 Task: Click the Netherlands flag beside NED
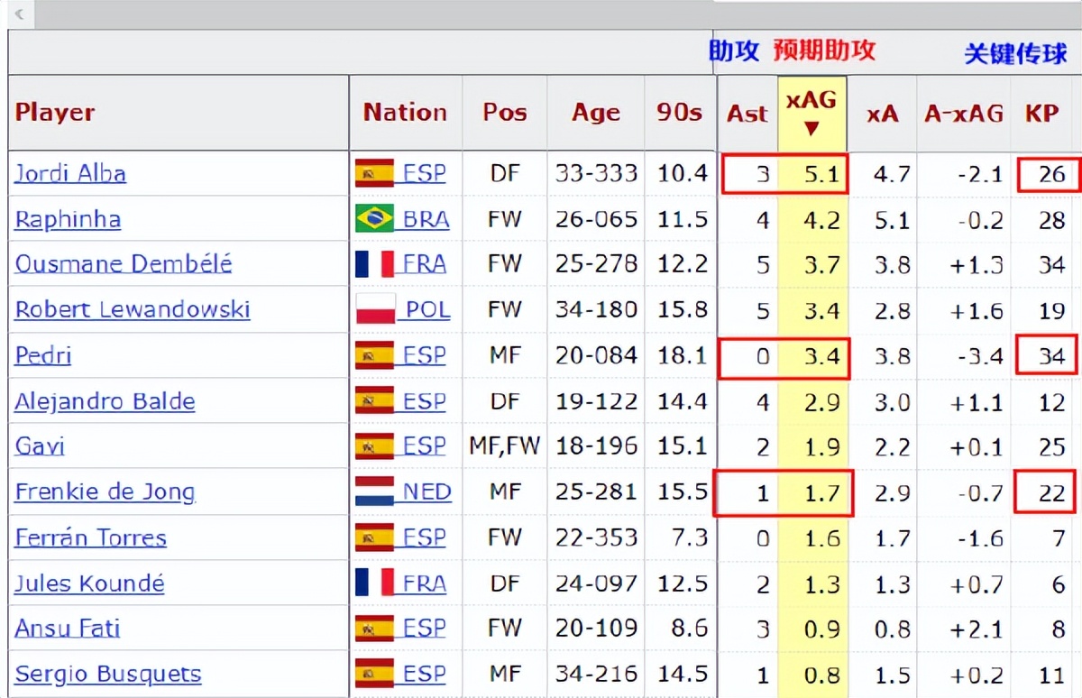375,492
